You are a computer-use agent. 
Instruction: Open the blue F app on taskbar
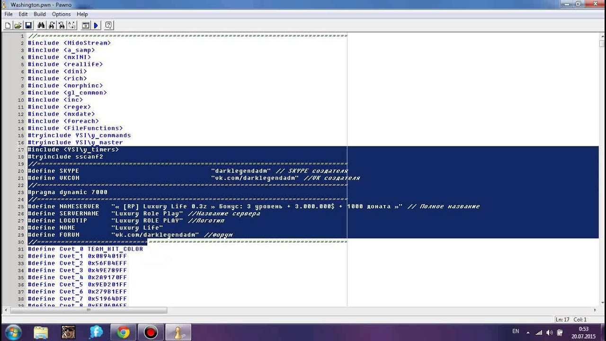click(96, 332)
